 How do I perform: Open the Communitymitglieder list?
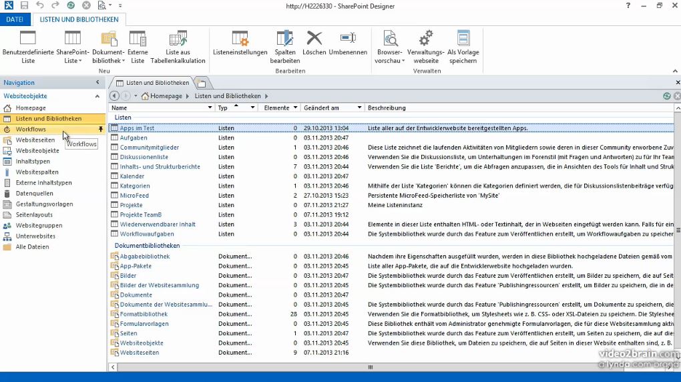(150, 148)
